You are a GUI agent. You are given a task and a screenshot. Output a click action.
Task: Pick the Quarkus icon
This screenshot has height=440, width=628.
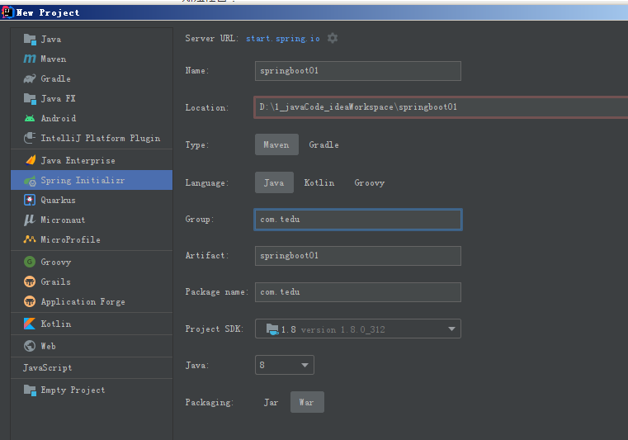click(30, 200)
